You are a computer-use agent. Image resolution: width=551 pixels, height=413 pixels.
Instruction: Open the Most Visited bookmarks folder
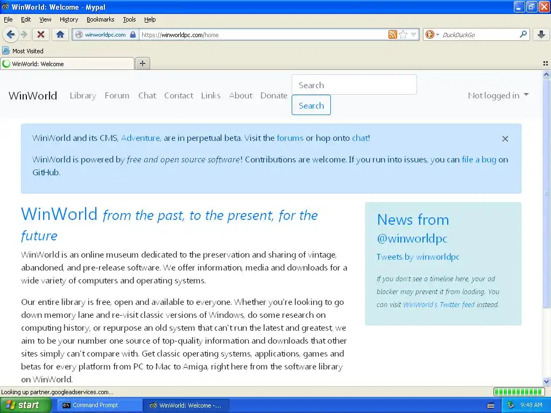pos(23,51)
